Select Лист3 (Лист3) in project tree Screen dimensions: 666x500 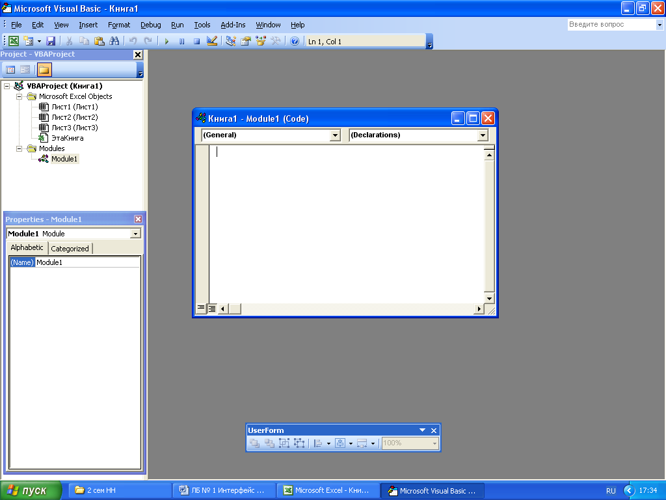point(75,128)
